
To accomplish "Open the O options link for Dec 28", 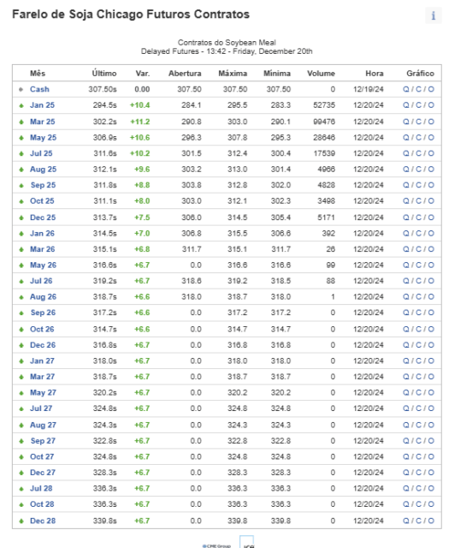I will pos(431,521).
